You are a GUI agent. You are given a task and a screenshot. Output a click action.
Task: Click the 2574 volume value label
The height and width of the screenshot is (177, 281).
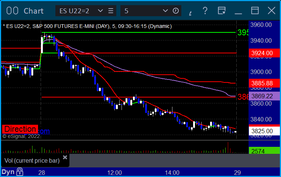[x=264, y=151]
